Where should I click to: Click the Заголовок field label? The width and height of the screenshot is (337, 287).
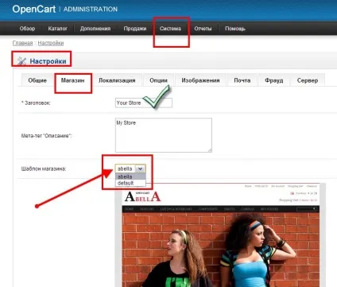click(x=36, y=103)
